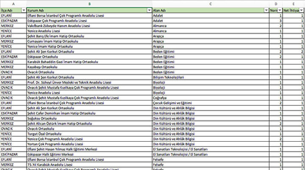Open the Net İhtiyaç filter dropdown
The width and height of the screenshot is (305, 170).
(x=302, y=10)
